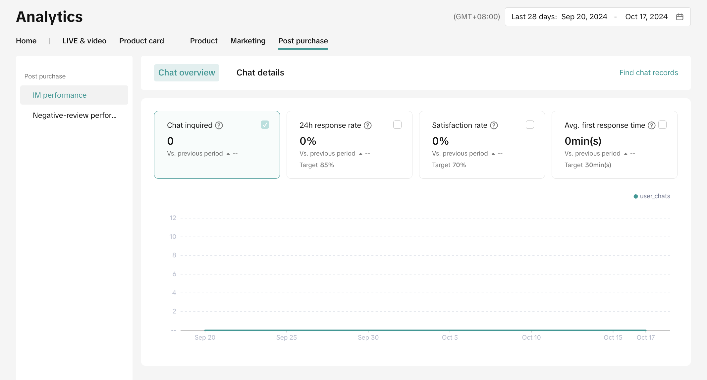Tick the Satisfaction rate checkbox
The image size is (707, 380).
pyautogui.click(x=530, y=125)
